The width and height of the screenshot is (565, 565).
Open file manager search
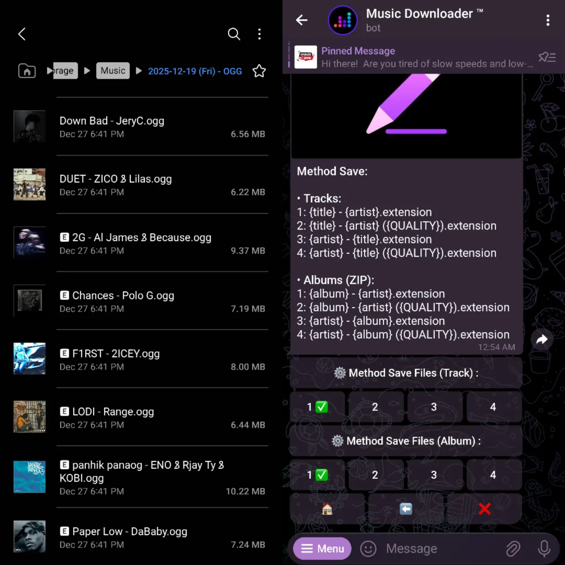tap(234, 34)
